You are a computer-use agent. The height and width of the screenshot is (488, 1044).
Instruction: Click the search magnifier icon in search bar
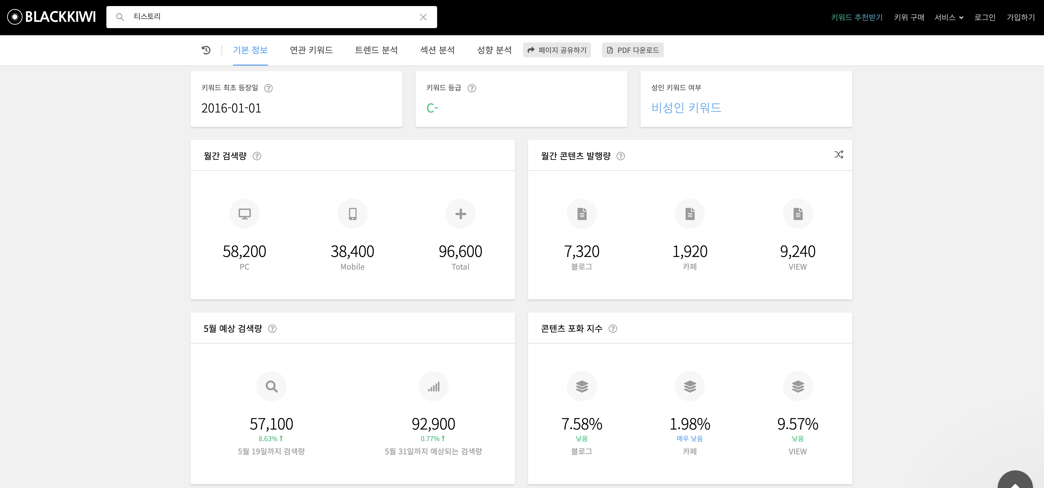tap(120, 17)
